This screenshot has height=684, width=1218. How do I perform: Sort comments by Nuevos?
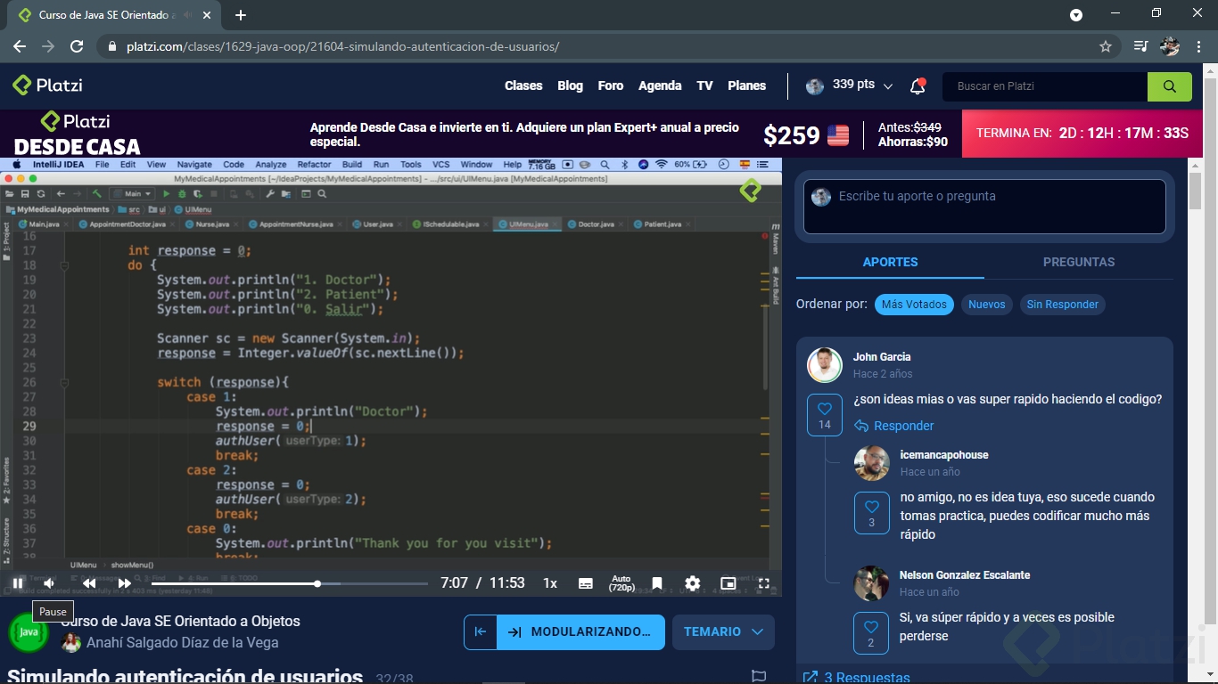pos(987,305)
